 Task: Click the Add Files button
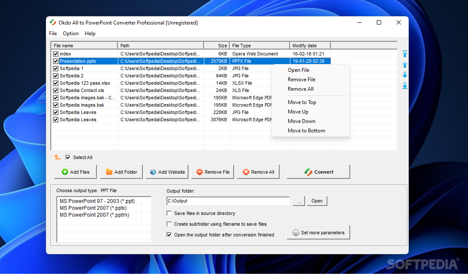coord(76,172)
